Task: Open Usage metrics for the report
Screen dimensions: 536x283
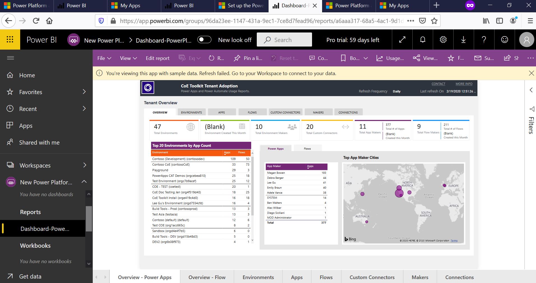Action: pos(390,58)
